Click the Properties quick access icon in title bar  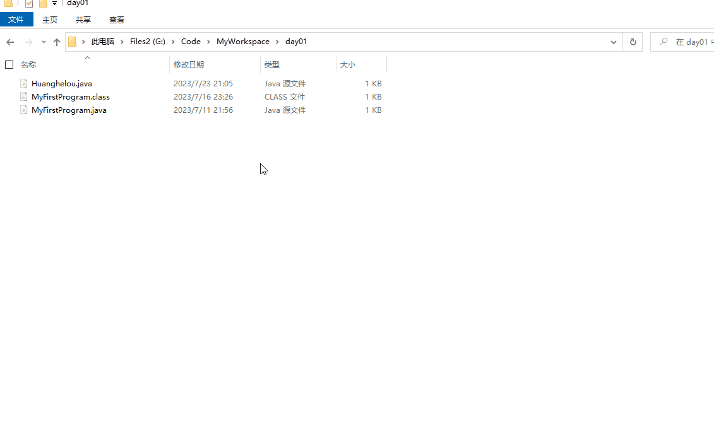tap(29, 3)
